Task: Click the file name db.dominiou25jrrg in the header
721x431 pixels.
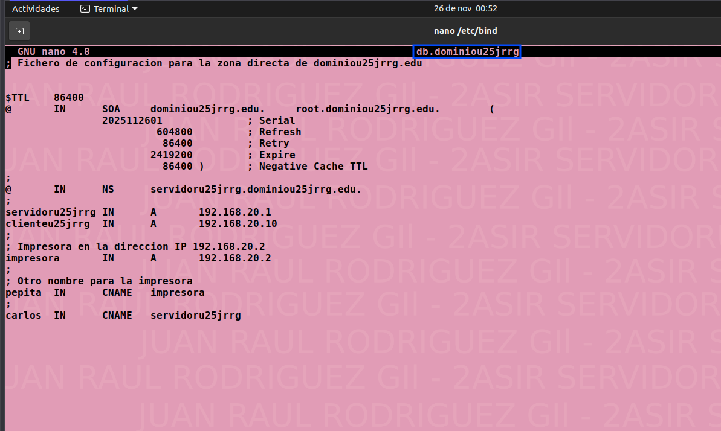Action: tap(467, 51)
